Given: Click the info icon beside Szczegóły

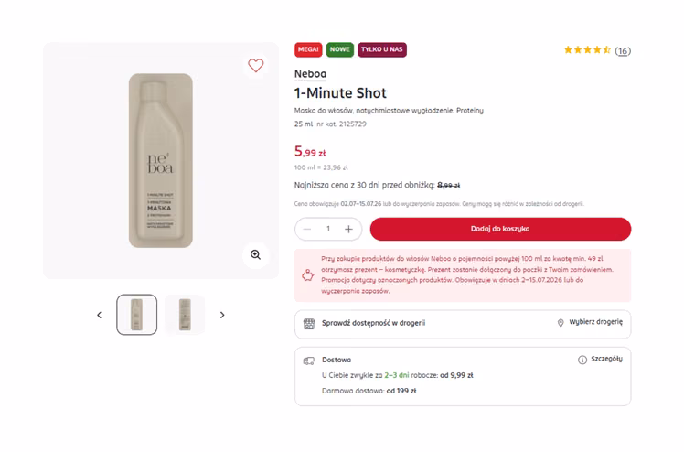Looking at the screenshot, I should [582, 360].
